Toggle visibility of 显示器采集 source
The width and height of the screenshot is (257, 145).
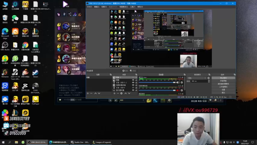(133, 90)
